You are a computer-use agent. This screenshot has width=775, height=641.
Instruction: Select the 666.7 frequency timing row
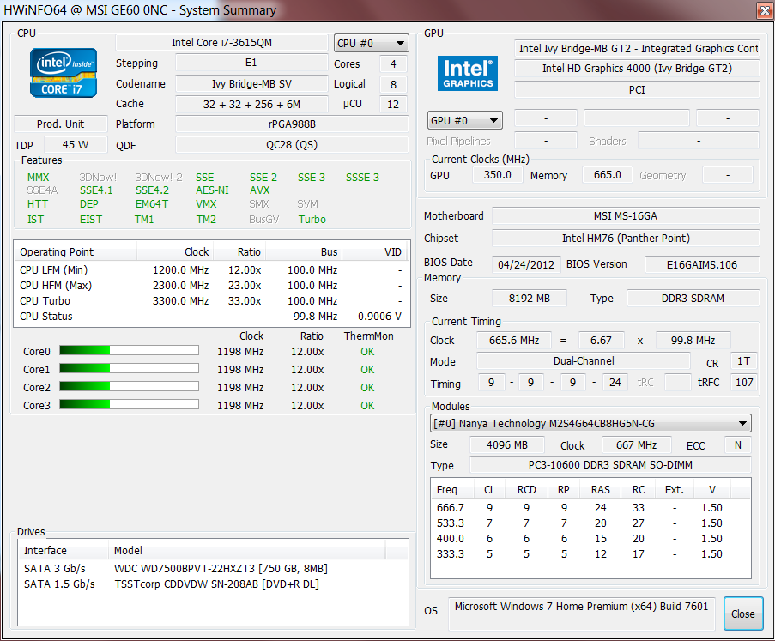pos(590,507)
